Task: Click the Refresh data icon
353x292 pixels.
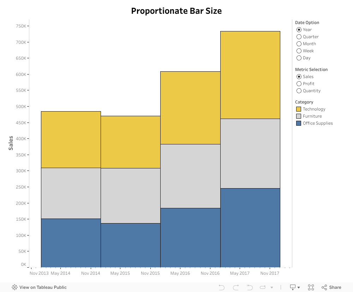Action: [263, 287]
